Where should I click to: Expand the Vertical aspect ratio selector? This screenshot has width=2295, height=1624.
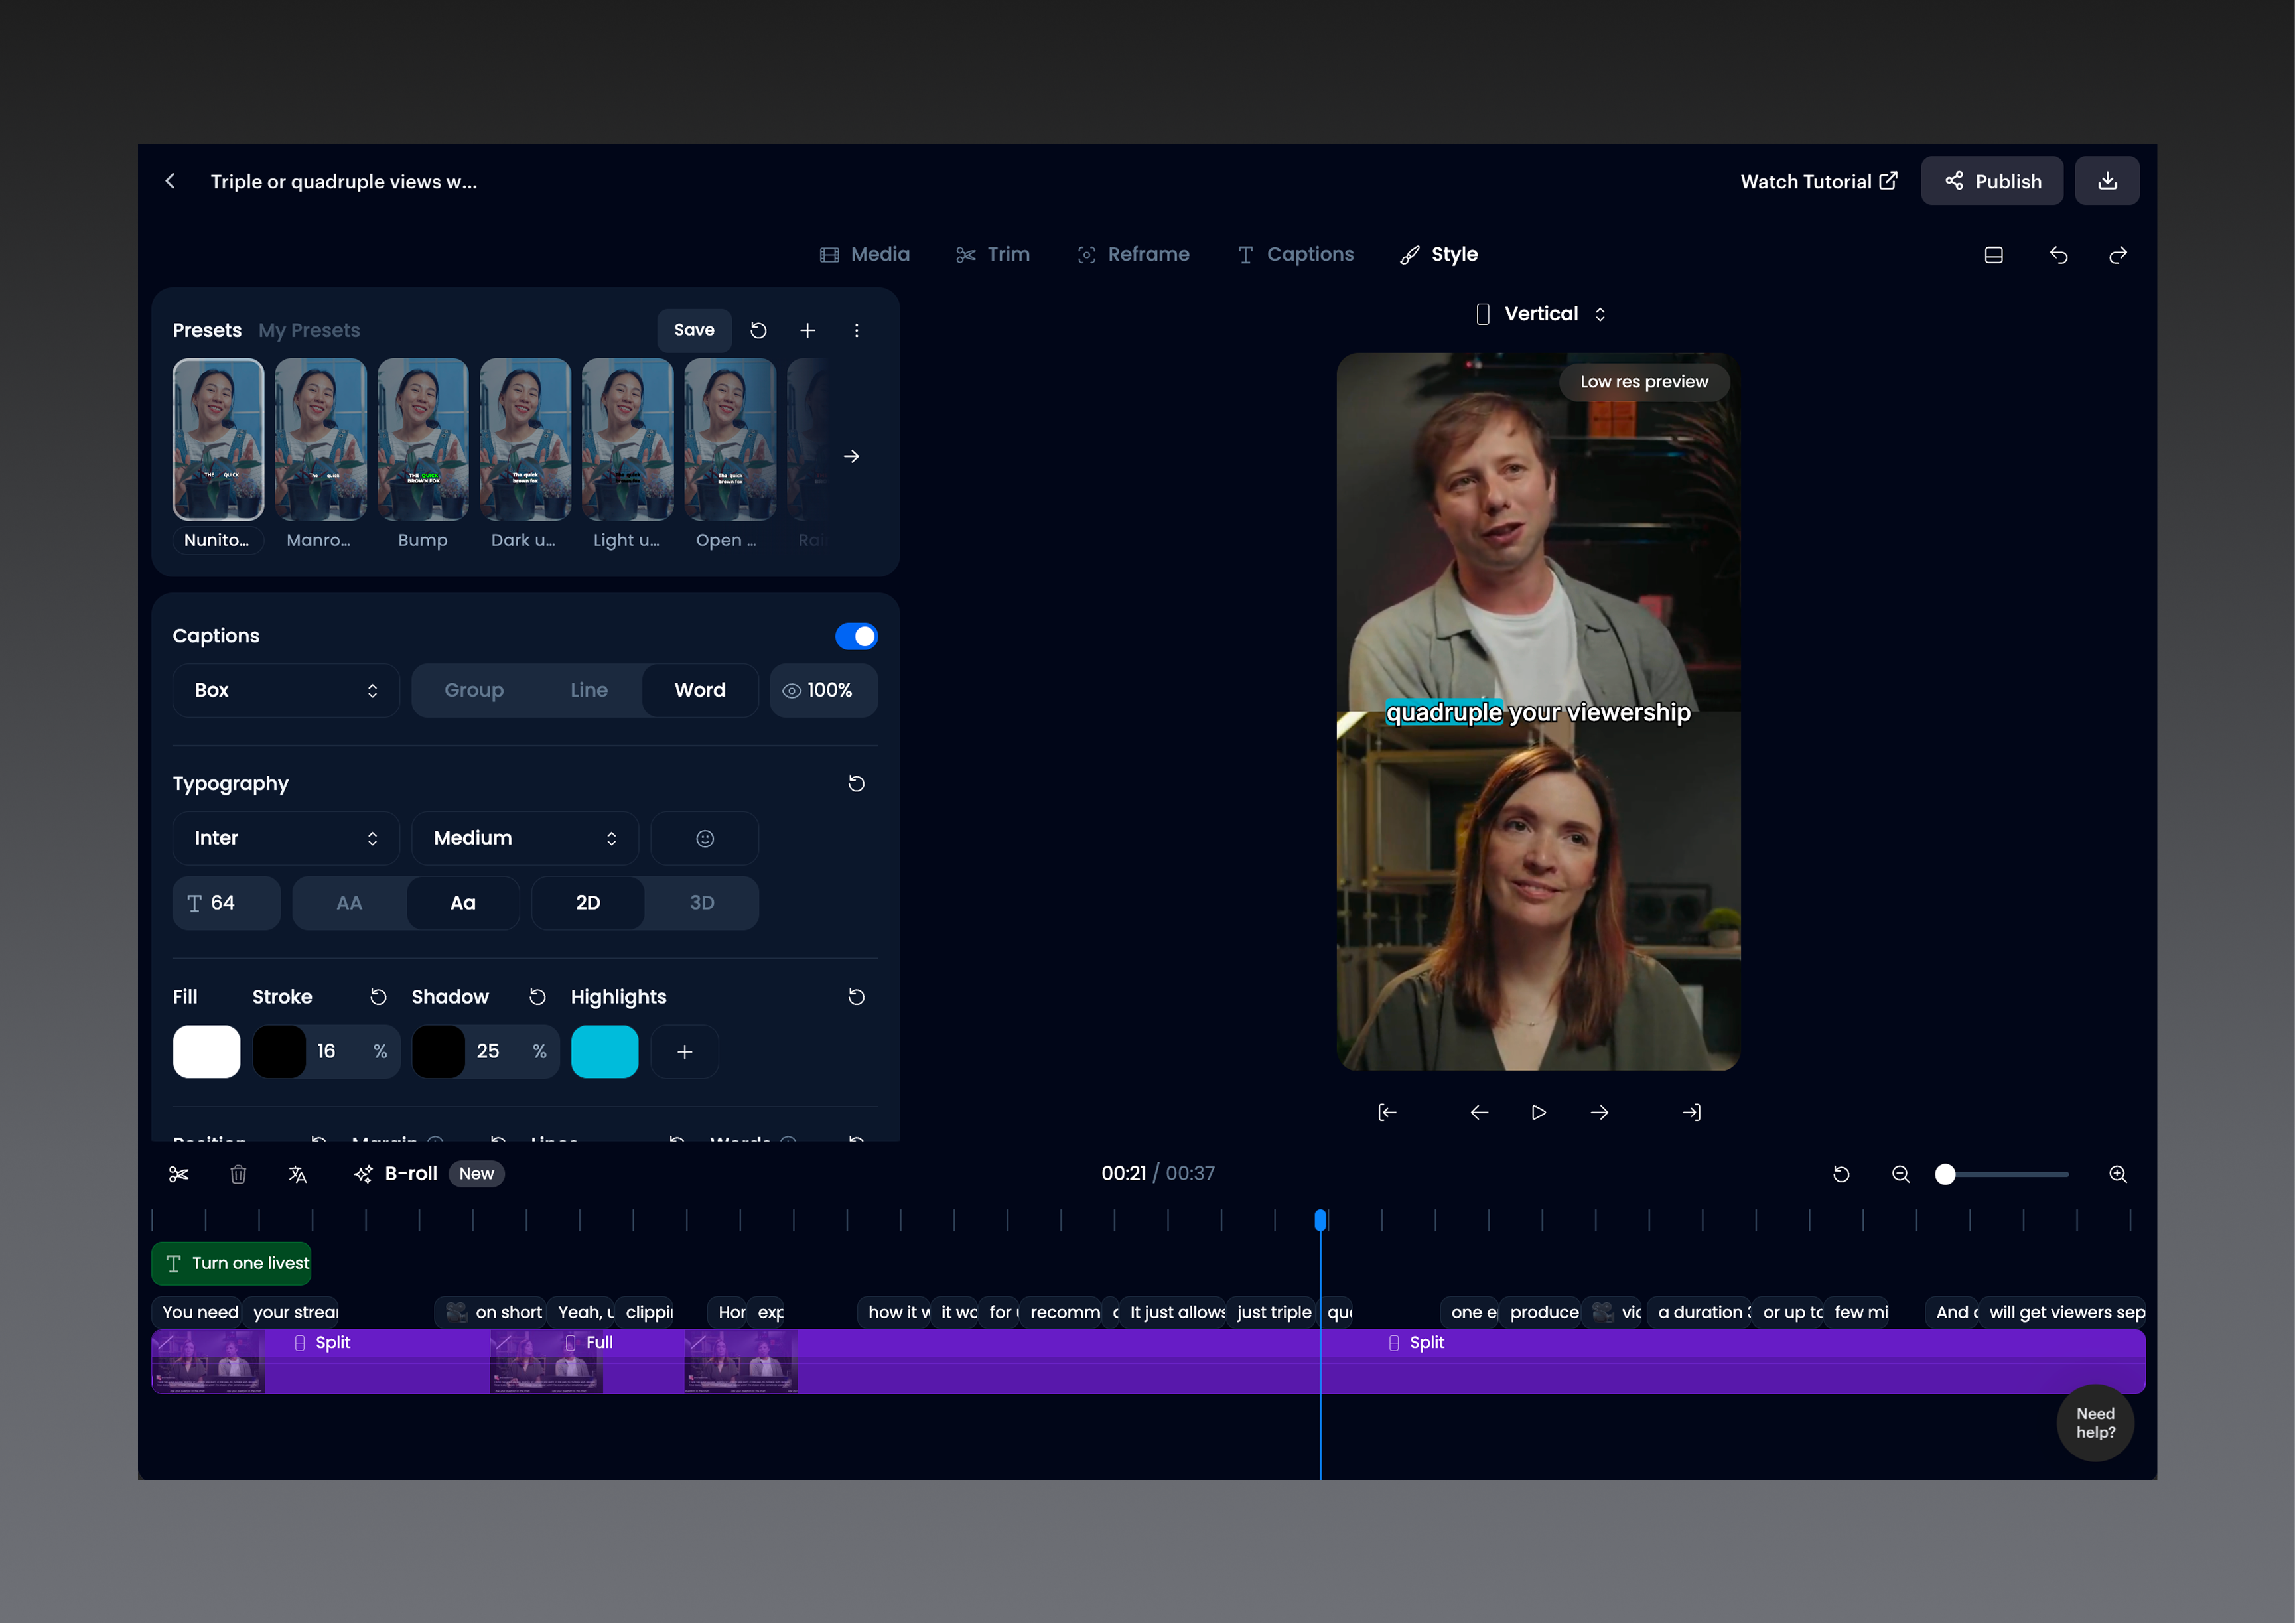1540,314
